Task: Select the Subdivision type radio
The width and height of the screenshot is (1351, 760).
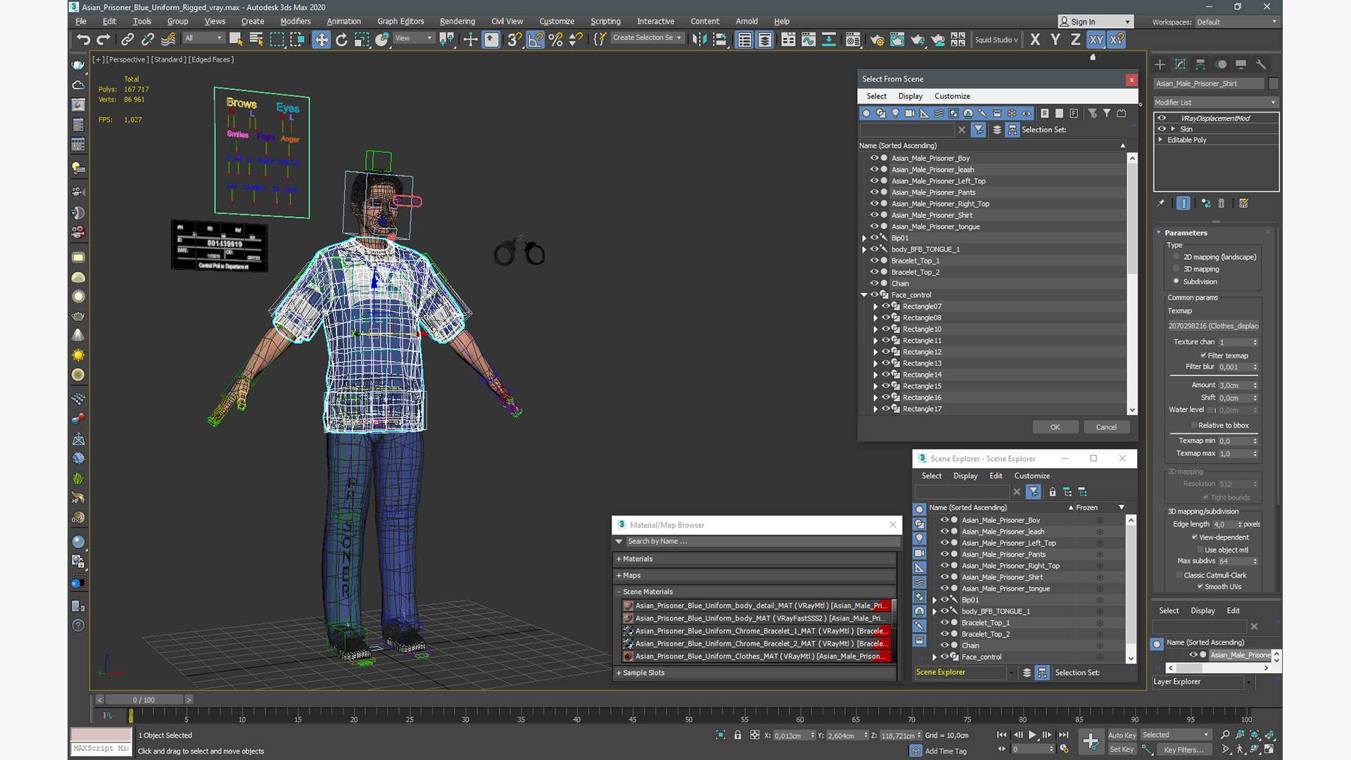Action: (1176, 281)
